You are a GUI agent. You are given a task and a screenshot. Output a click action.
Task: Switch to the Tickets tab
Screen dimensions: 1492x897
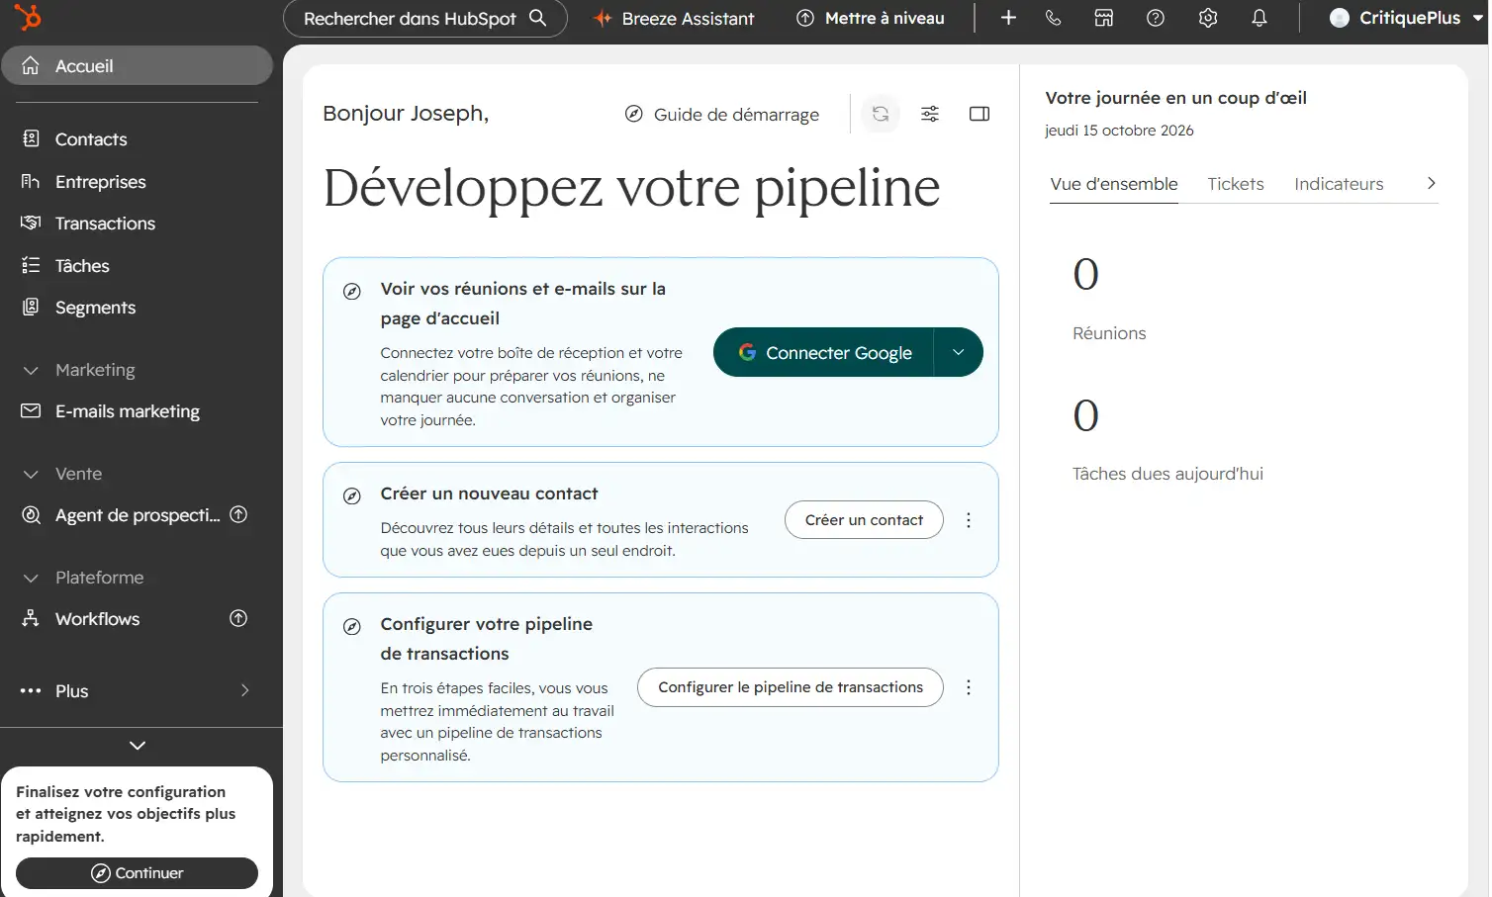pyautogui.click(x=1236, y=184)
